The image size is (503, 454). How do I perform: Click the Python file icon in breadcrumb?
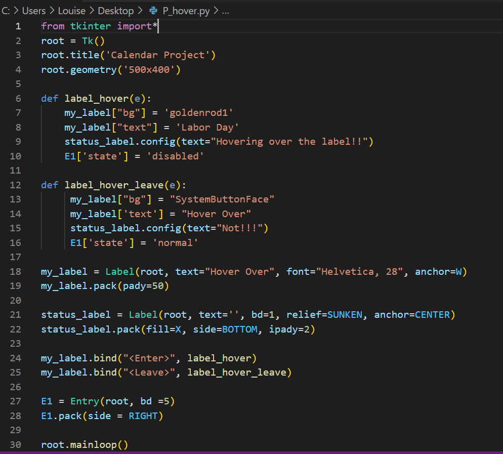(x=153, y=11)
